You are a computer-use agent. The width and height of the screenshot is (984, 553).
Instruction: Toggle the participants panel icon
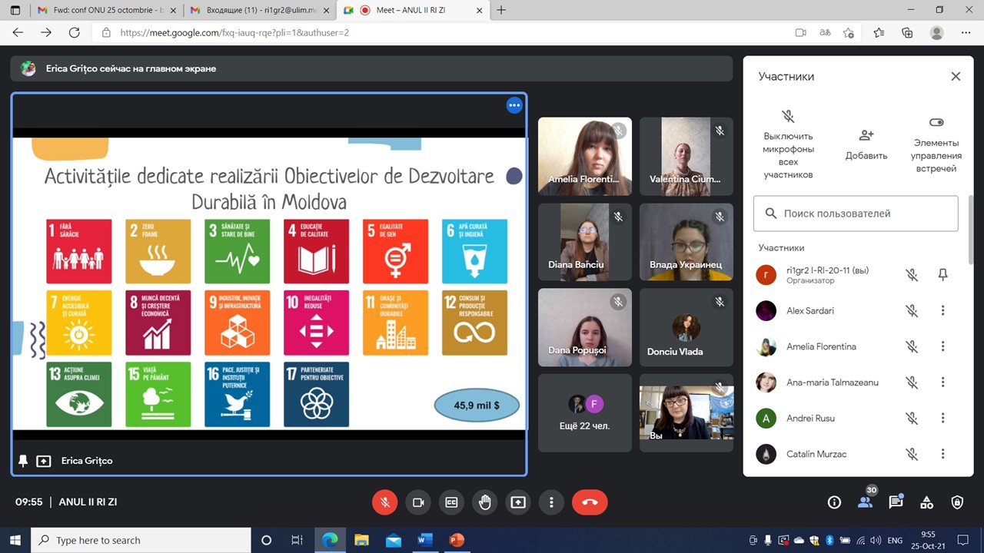pyautogui.click(x=865, y=502)
